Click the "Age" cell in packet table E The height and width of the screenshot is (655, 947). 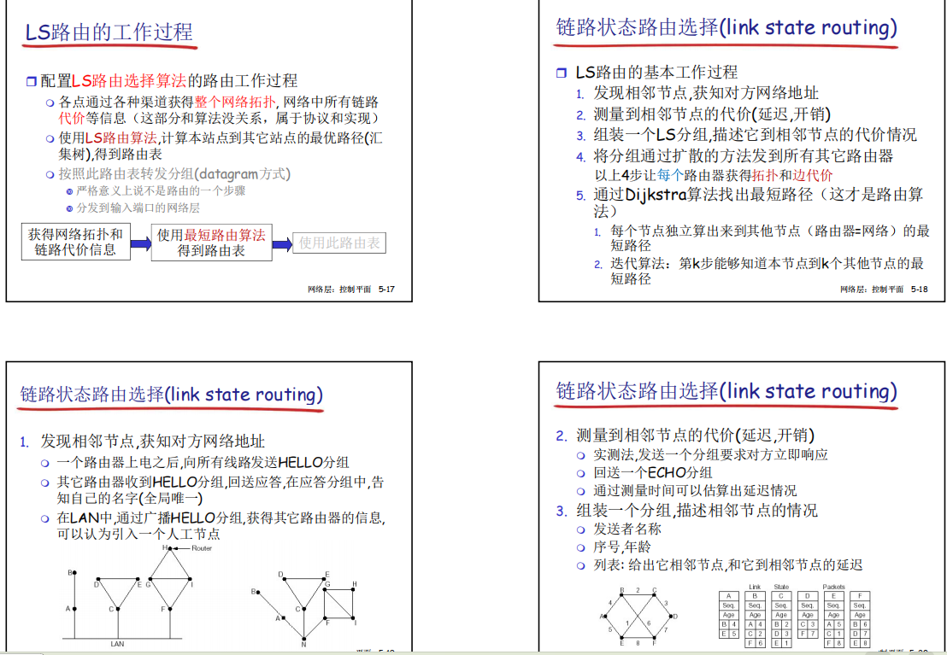[x=833, y=615]
